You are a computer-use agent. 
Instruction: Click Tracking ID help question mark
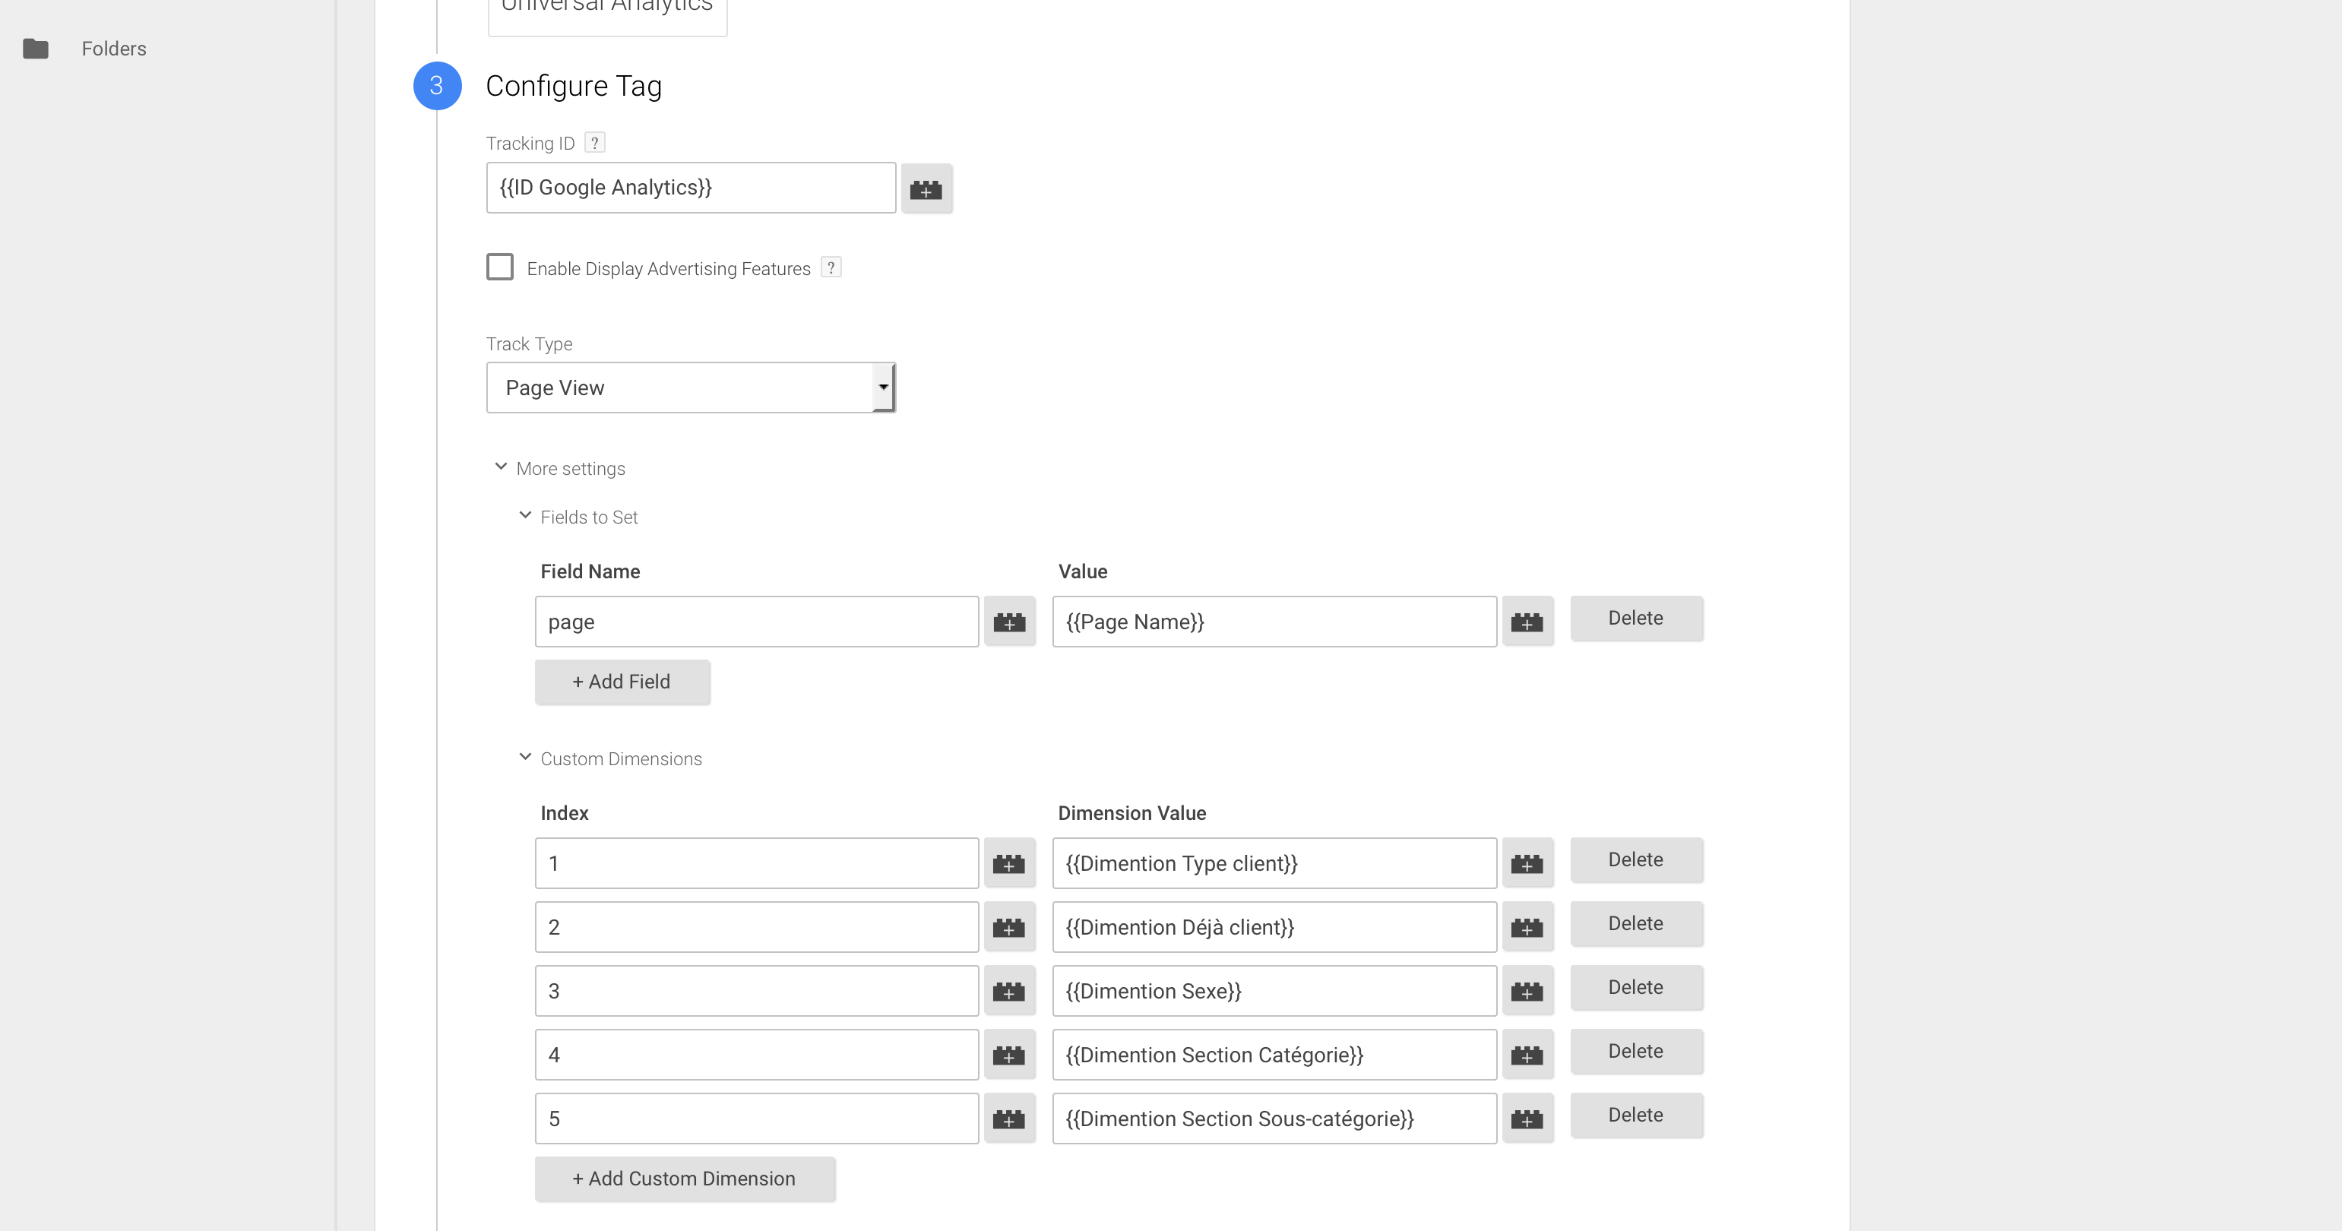pyautogui.click(x=594, y=143)
